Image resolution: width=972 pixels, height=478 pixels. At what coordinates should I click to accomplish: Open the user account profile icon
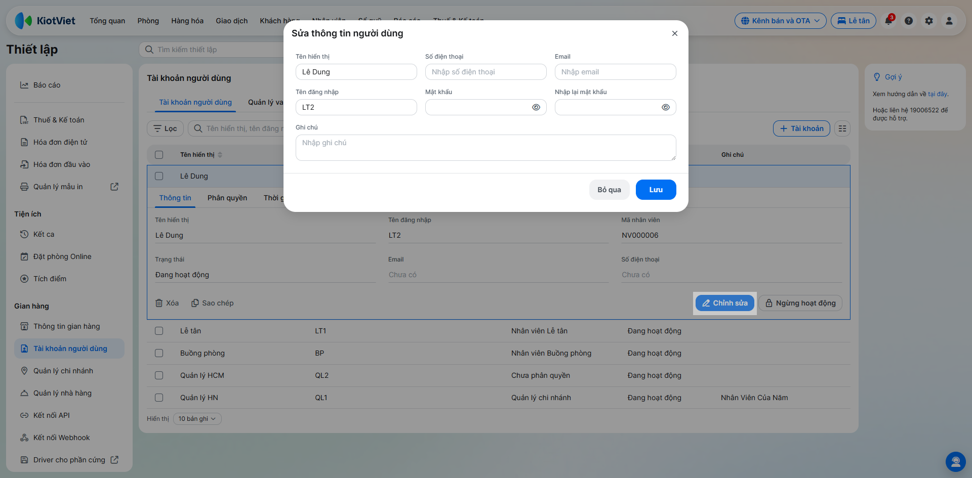point(949,21)
